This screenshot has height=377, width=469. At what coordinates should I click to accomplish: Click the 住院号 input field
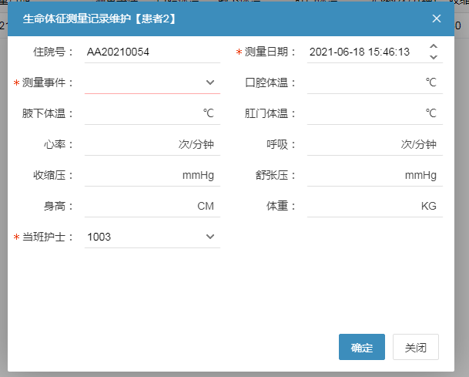click(151, 52)
